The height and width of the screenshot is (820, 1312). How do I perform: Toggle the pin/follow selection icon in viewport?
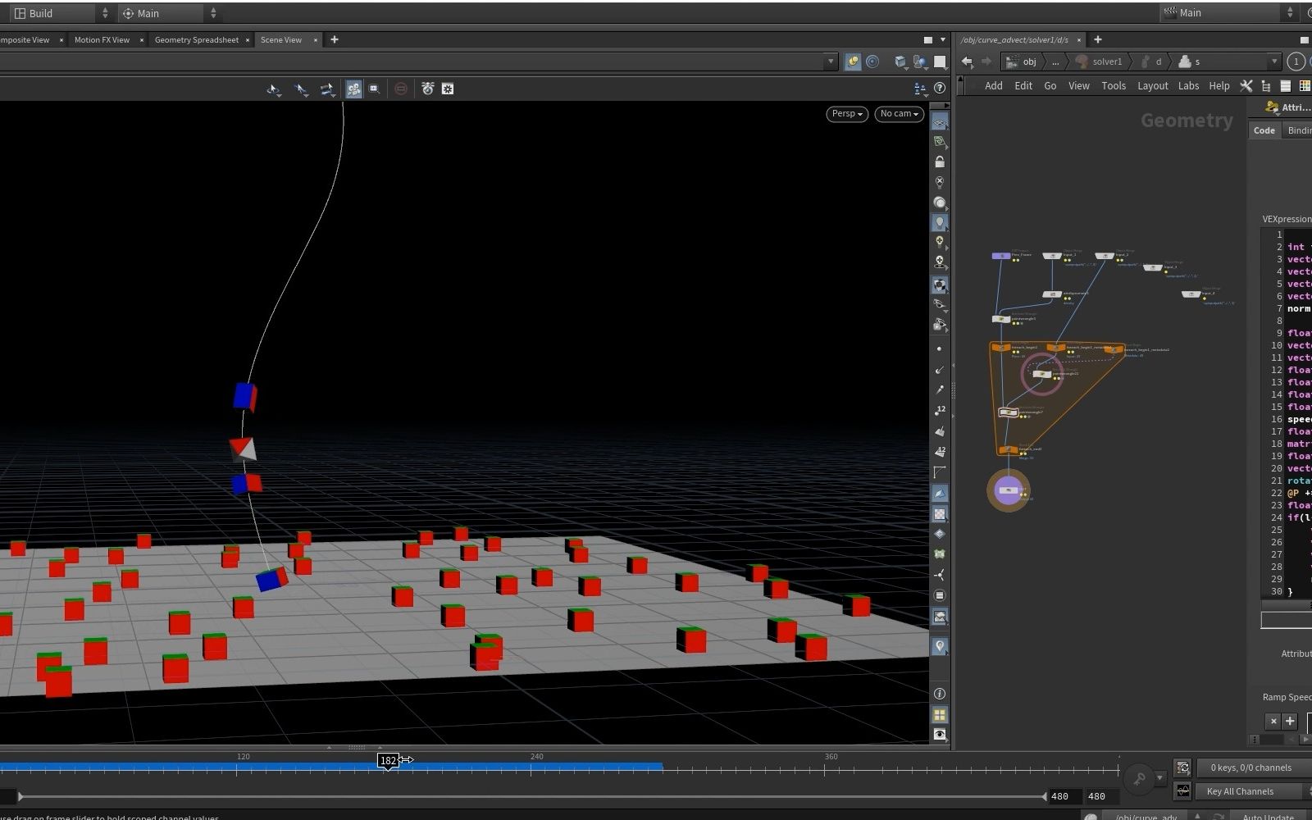(x=853, y=61)
